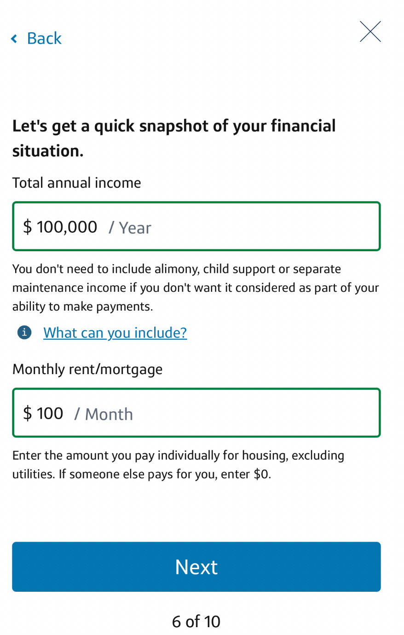404x635 pixels.
Task: Click the housing amount helper text
Action: click(x=179, y=465)
